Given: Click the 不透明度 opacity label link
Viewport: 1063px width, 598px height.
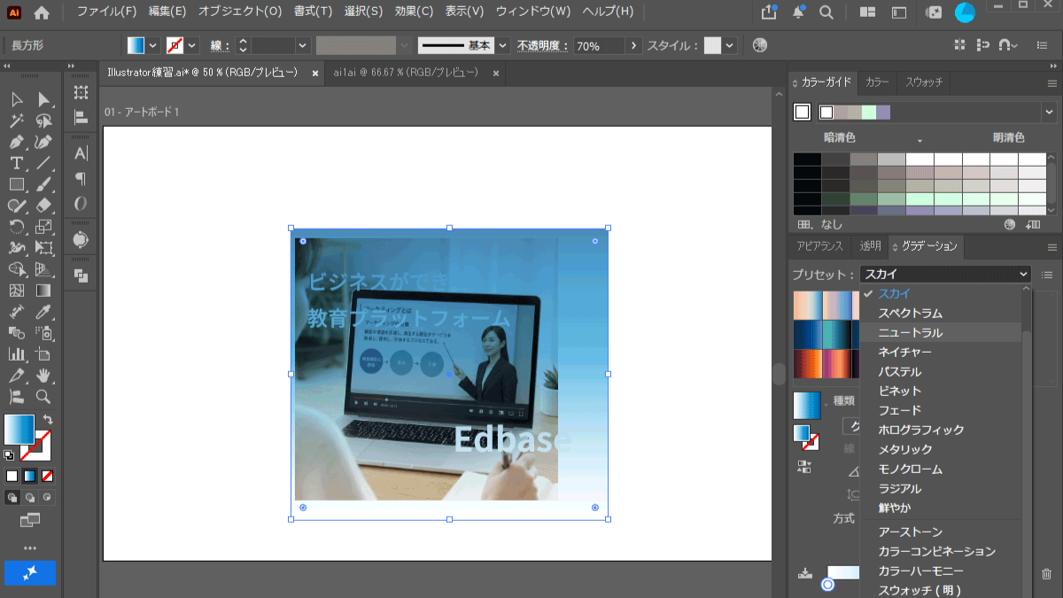Looking at the screenshot, I should coord(542,45).
